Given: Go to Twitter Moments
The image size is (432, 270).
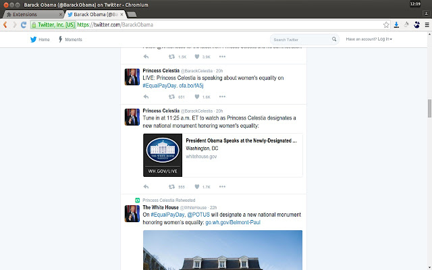Looking at the screenshot, I should pos(70,39).
